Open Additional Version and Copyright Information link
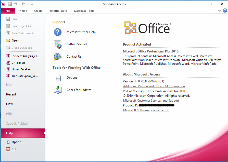Image resolution: width=228 pixels, height=162 pixels. (x=154, y=86)
